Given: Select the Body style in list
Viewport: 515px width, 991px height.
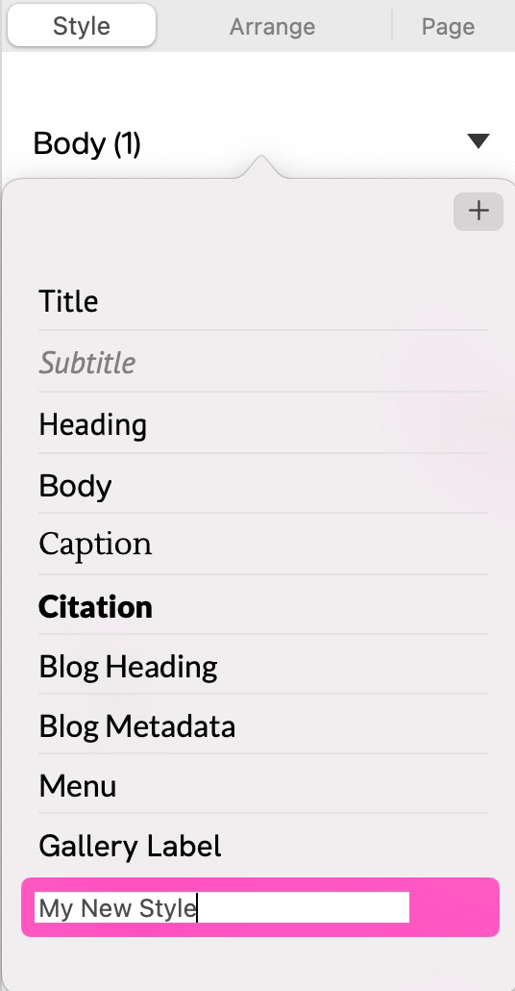Looking at the screenshot, I should pos(262,485).
